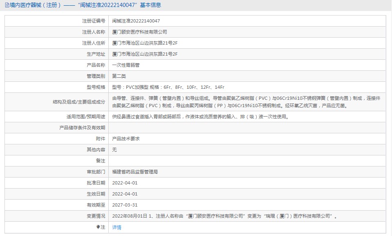The image size is (392, 236).
Task: Click the value 无 in 其他内容 row
Action: pyautogui.click(x=114, y=150)
